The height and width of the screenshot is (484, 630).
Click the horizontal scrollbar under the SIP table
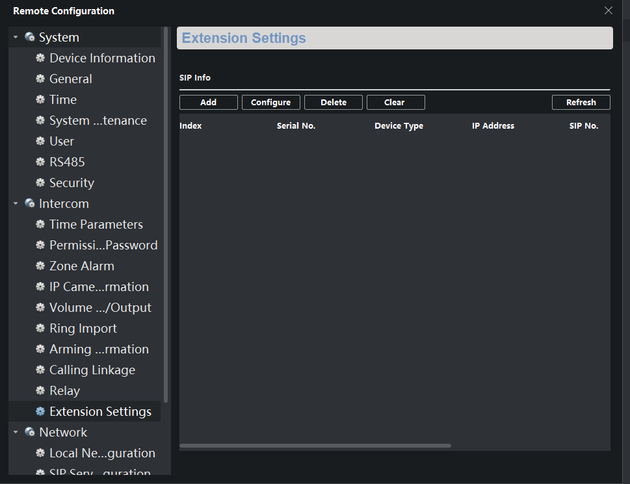click(315, 446)
